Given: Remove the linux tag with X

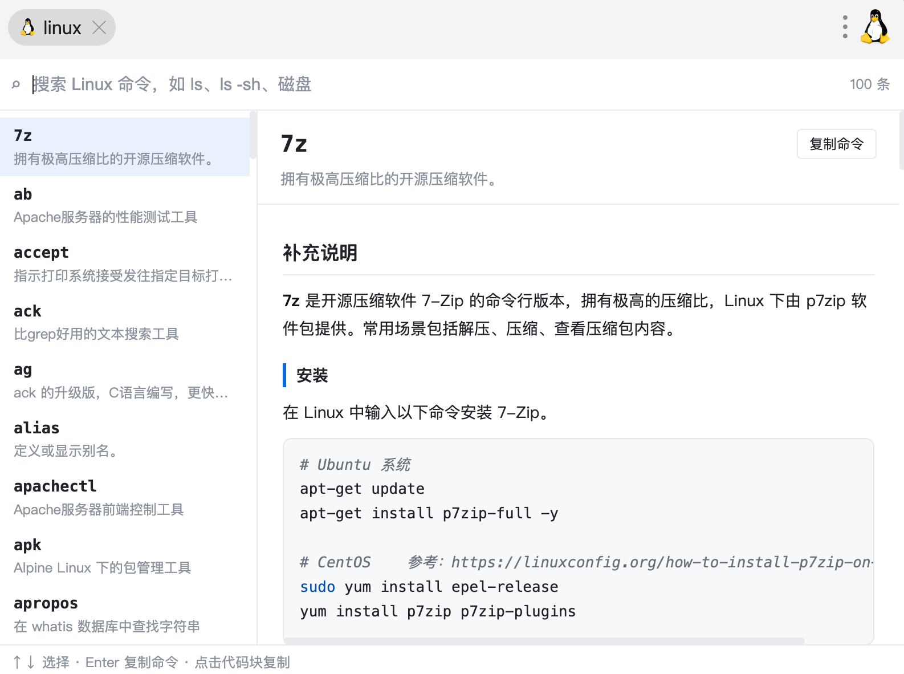Looking at the screenshot, I should pos(99,27).
